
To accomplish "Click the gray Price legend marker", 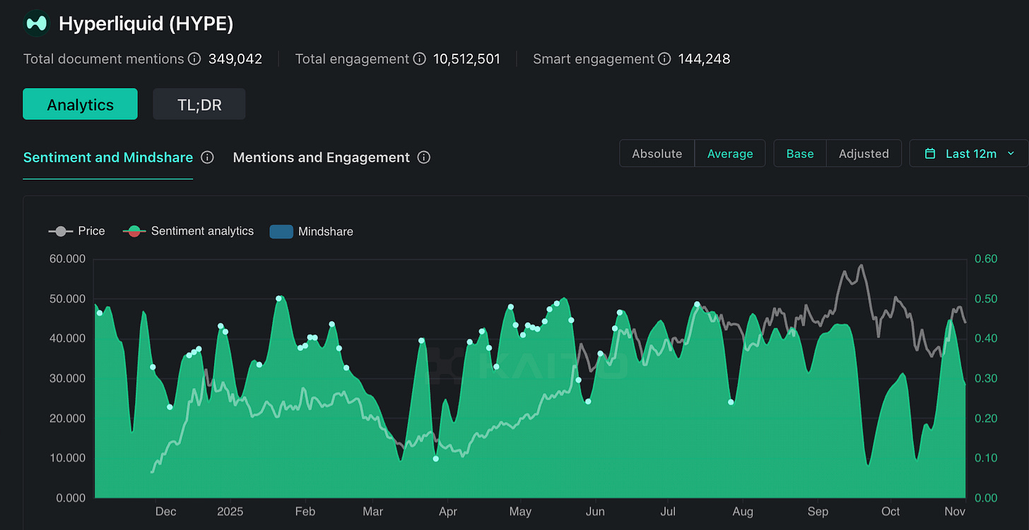I will (x=60, y=231).
